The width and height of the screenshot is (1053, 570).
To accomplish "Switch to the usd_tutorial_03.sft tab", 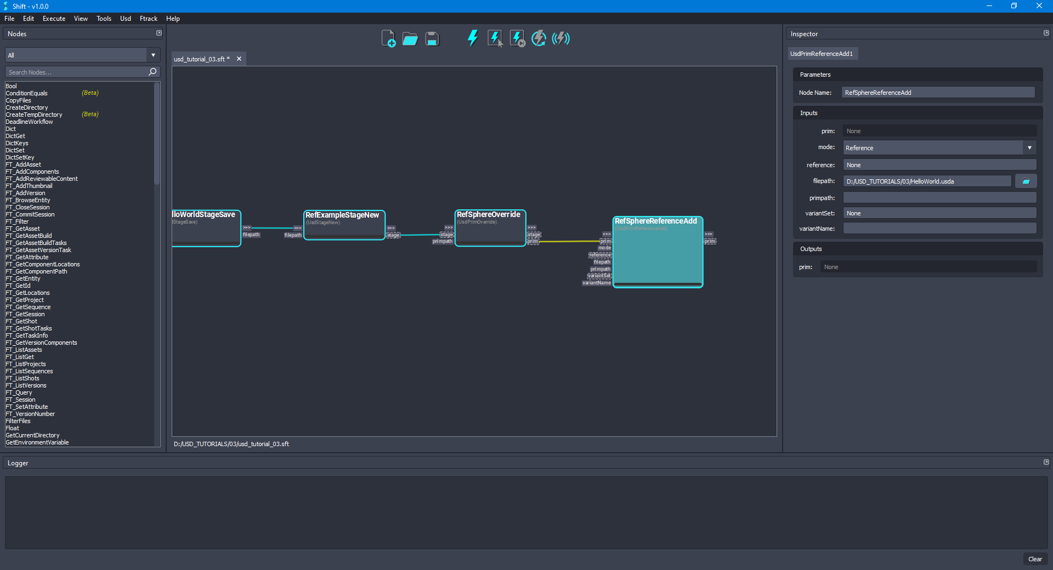I will pos(201,59).
